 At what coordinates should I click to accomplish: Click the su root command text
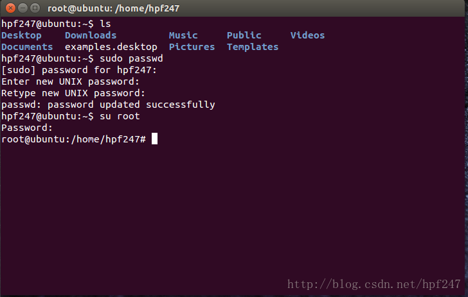(x=120, y=116)
